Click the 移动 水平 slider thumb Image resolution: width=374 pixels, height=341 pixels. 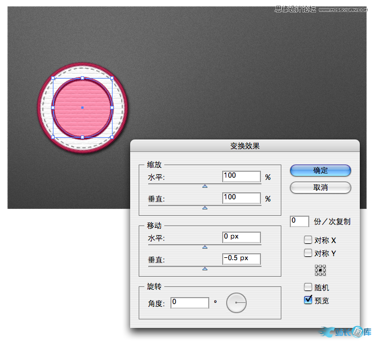(x=205, y=247)
